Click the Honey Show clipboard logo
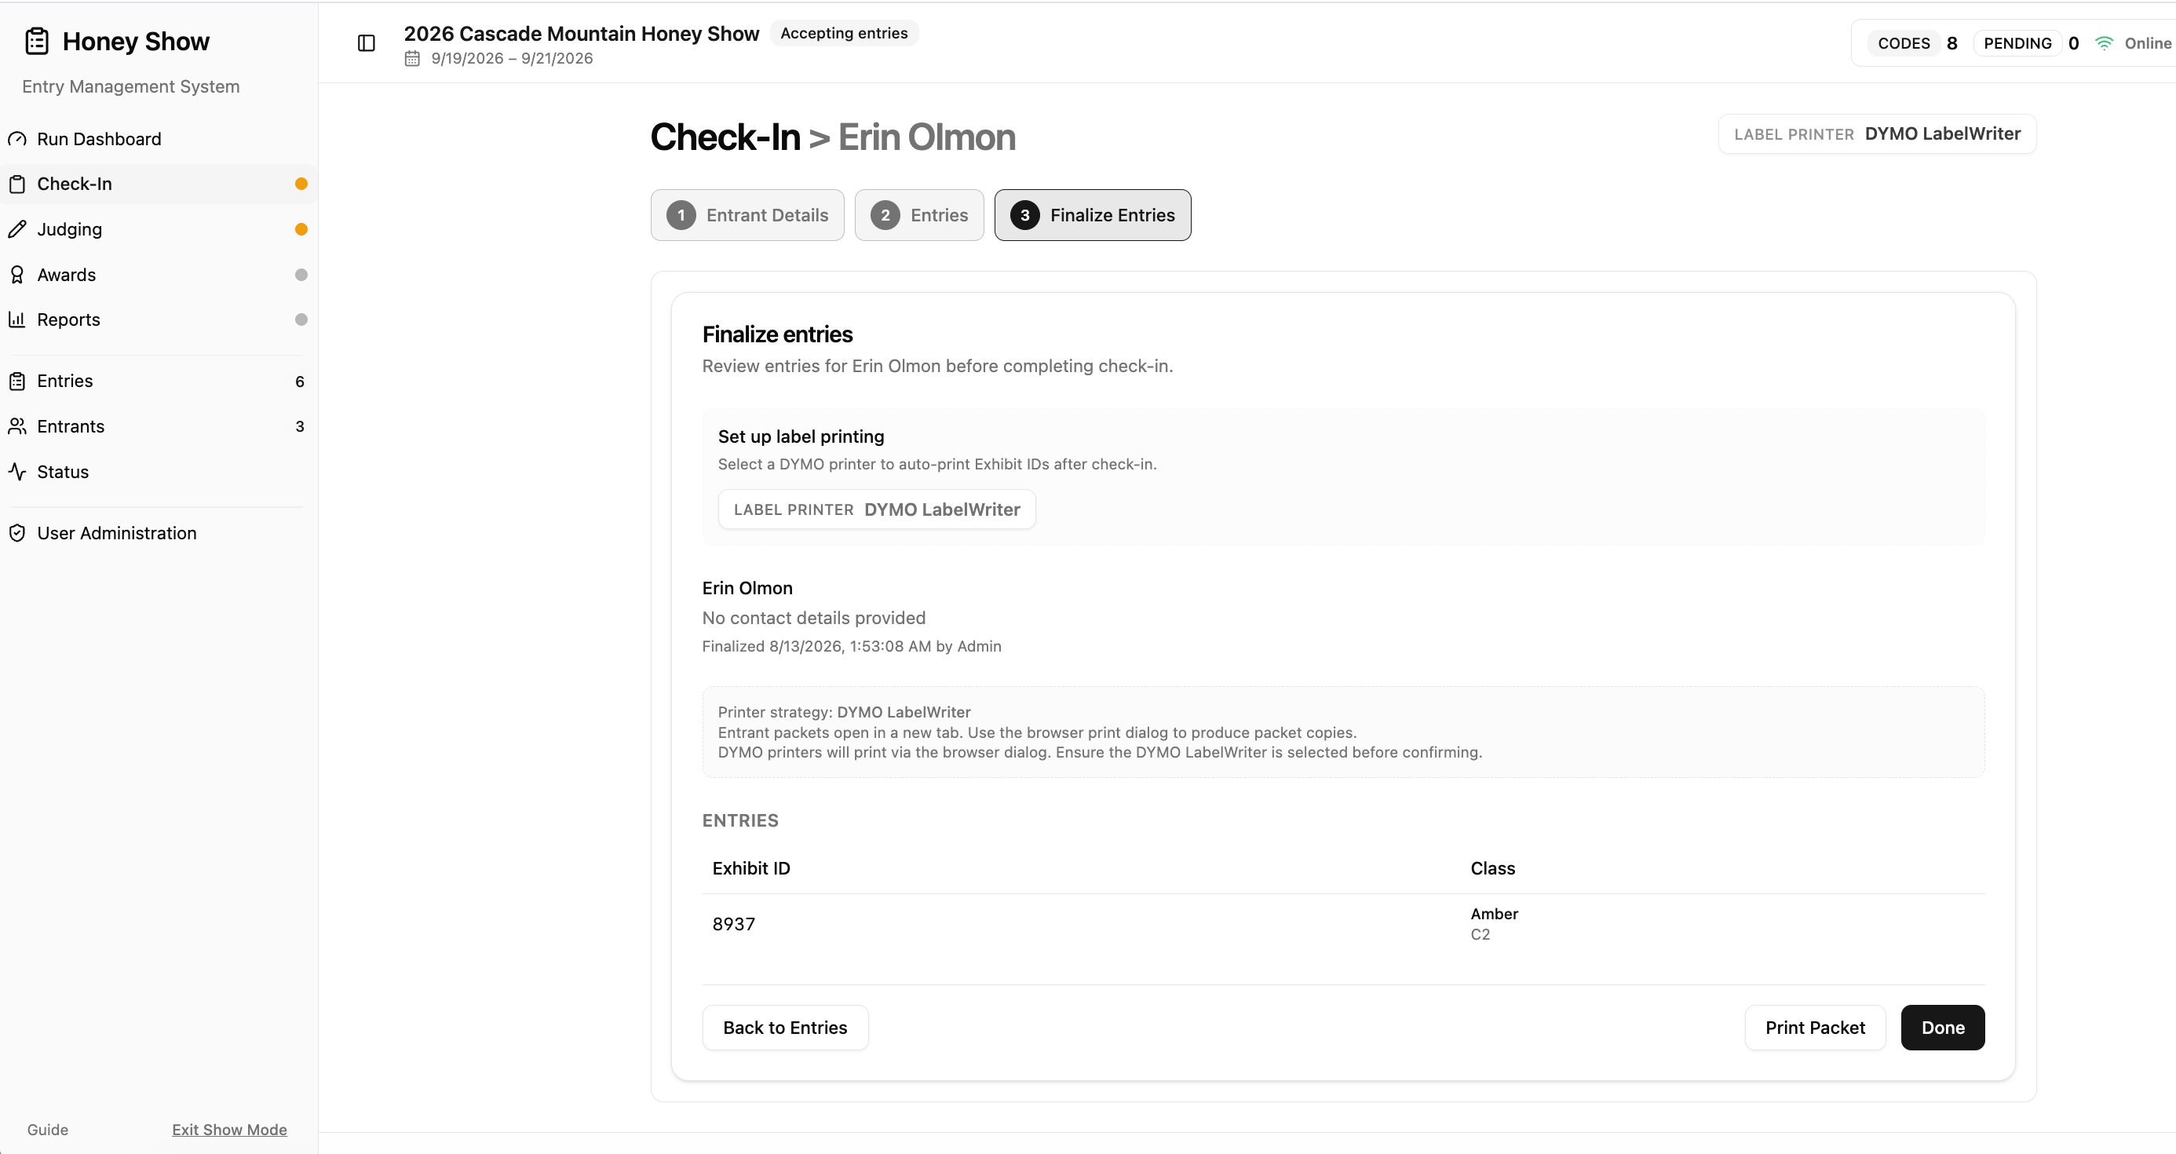This screenshot has width=2176, height=1154. pos(37,41)
